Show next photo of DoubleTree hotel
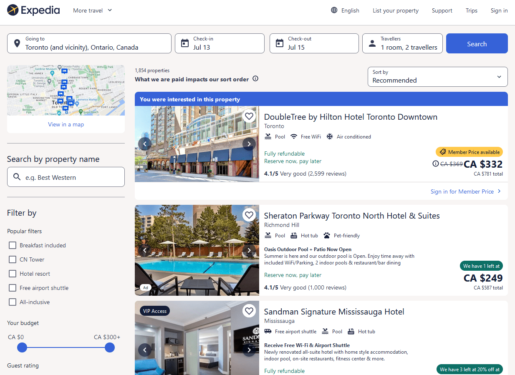This screenshot has width=515, height=375. (x=249, y=144)
